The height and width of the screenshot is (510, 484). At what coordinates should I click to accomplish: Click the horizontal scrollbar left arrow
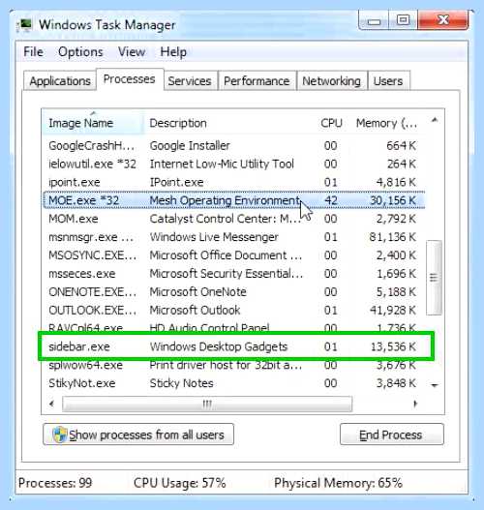(x=51, y=404)
